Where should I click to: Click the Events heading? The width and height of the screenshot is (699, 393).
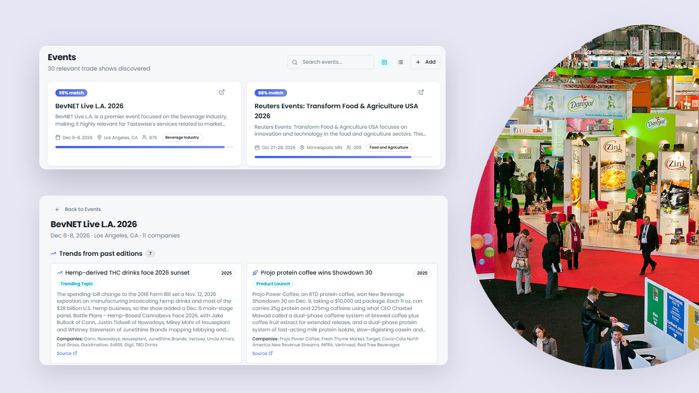[62, 57]
